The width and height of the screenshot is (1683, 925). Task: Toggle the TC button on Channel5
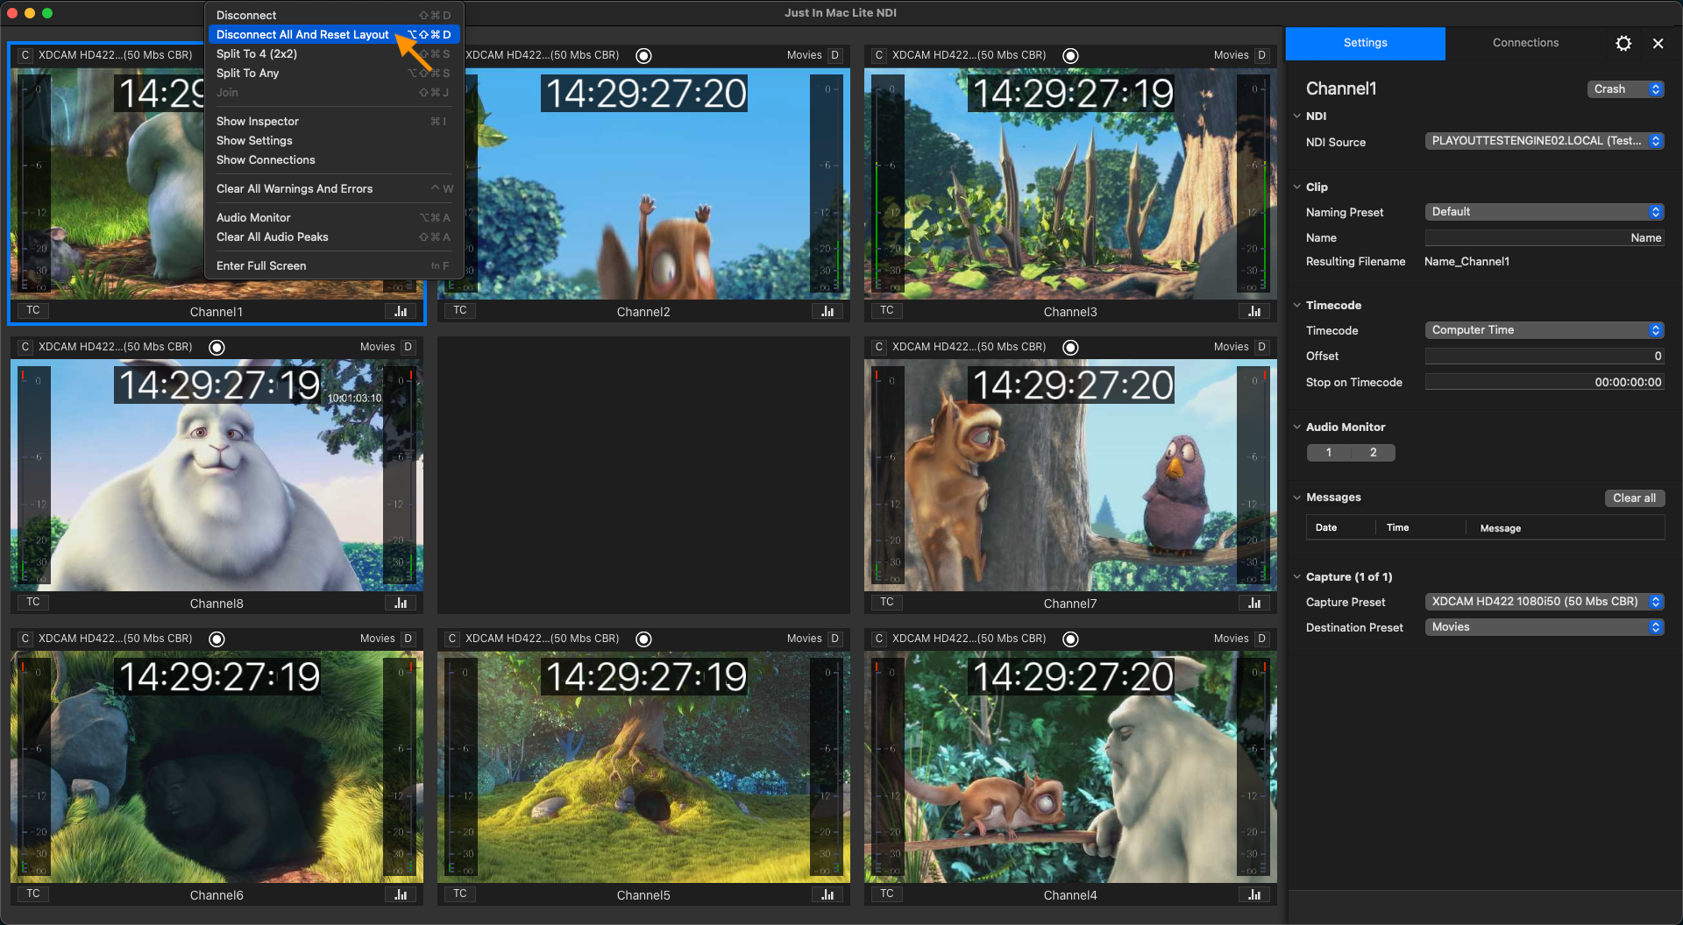coord(460,893)
